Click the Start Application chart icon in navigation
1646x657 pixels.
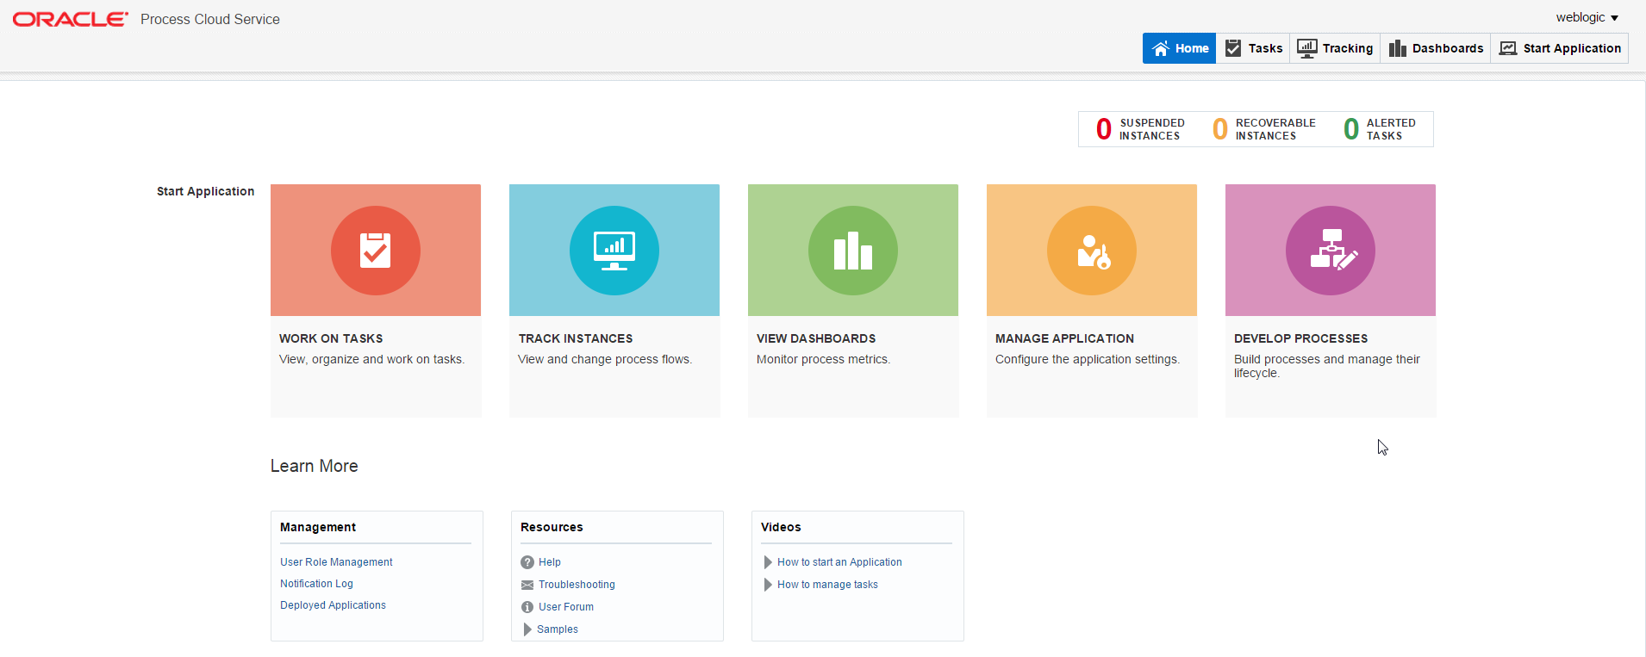point(1508,48)
